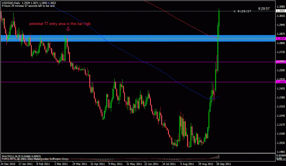Click the 1.2735 price scale label
The width and height of the screenshot is (286, 166).
point(281,52)
